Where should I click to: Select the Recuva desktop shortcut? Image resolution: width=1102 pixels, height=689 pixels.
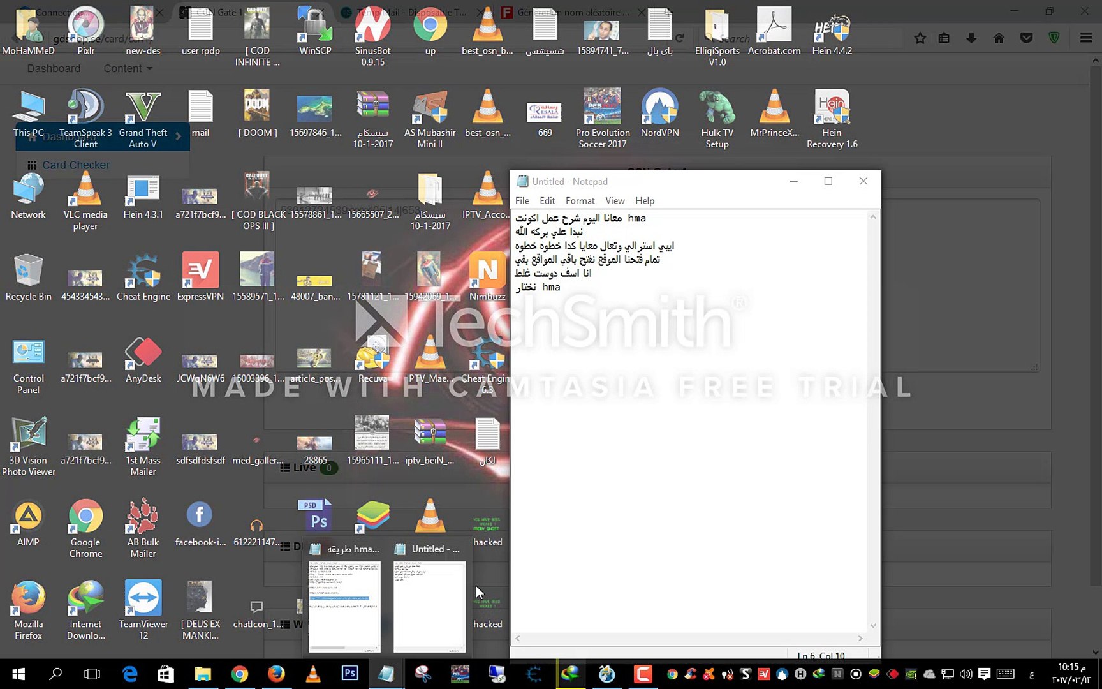[x=373, y=359]
